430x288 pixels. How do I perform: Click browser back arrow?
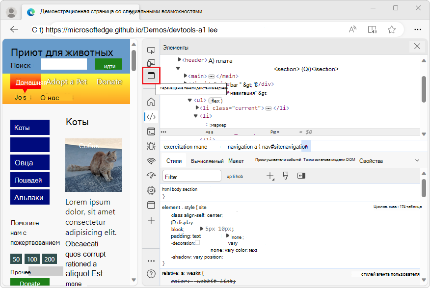click(x=14, y=29)
